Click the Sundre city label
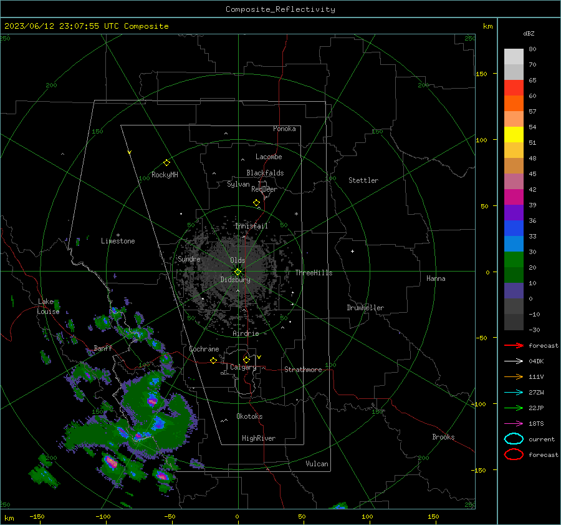Viewport: 561px width, 525px height. click(x=189, y=259)
